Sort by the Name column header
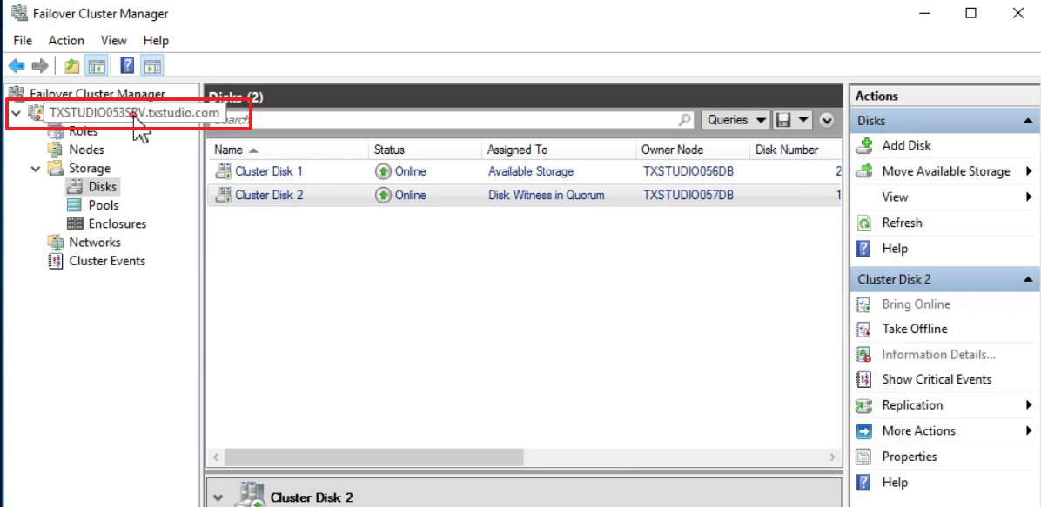This screenshot has height=507, width=1041. [287, 150]
